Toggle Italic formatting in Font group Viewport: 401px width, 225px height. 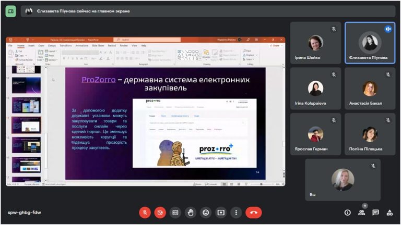[x=68, y=59]
